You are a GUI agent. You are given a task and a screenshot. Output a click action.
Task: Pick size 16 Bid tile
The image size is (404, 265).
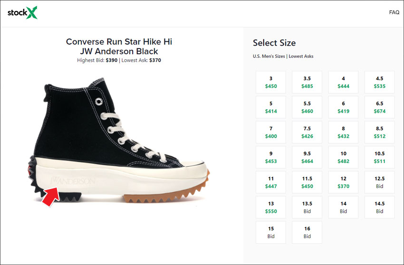[307, 232]
